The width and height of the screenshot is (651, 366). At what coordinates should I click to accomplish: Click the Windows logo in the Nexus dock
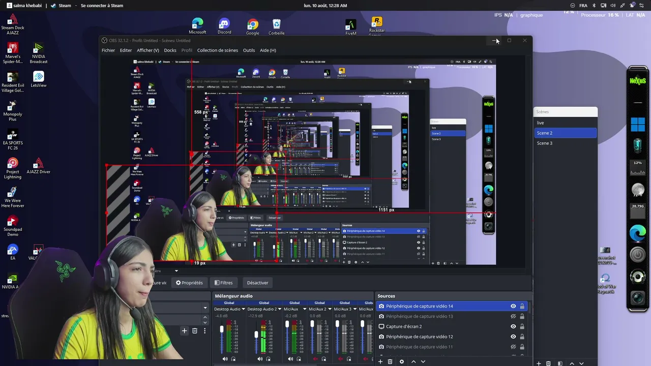(x=638, y=124)
